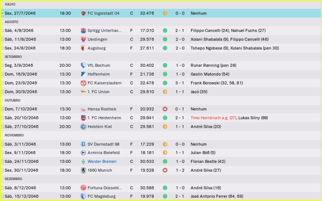Click the Fortuna Düsseldorf club badge
322x201 pixels.
[83, 188]
